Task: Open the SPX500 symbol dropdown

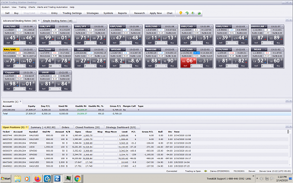Action: coord(124,50)
